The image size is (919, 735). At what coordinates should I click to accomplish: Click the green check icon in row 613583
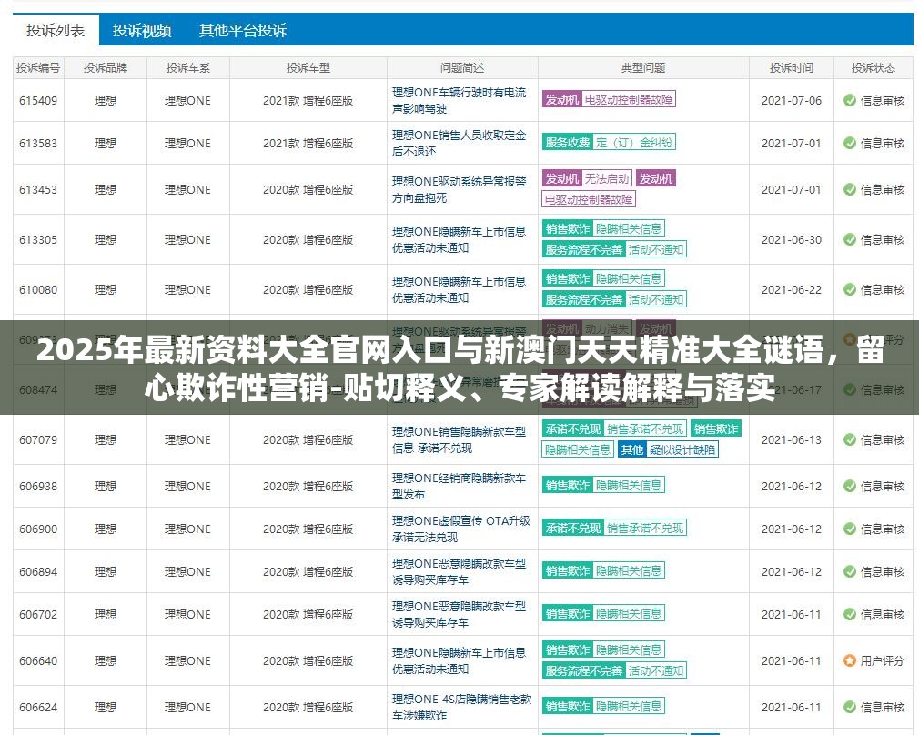(x=849, y=143)
